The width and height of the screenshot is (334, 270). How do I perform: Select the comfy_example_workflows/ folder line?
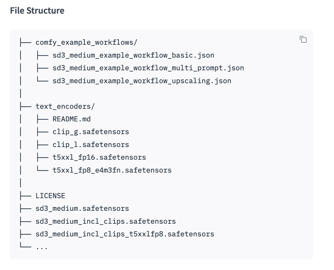tap(86, 42)
